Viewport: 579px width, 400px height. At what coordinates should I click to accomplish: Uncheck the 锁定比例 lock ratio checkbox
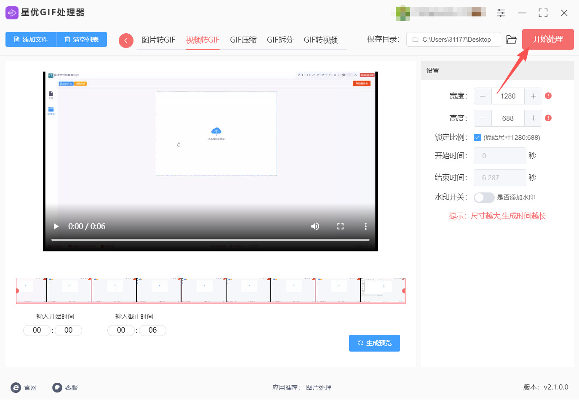tap(478, 138)
